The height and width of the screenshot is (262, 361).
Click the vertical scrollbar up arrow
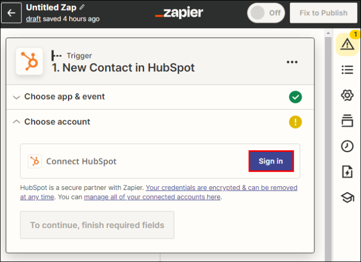coord(329,33)
